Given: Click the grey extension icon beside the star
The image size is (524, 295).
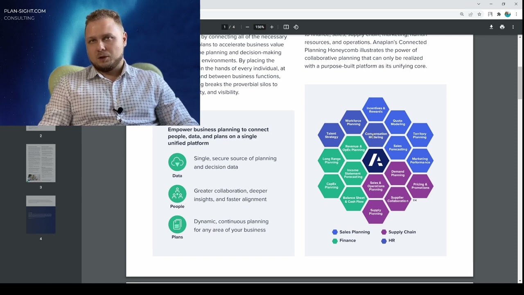Looking at the screenshot, I should (490, 14).
